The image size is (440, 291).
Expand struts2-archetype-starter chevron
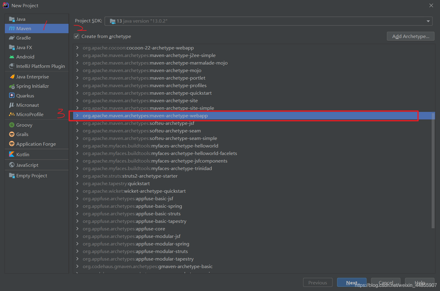pyautogui.click(x=77, y=176)
